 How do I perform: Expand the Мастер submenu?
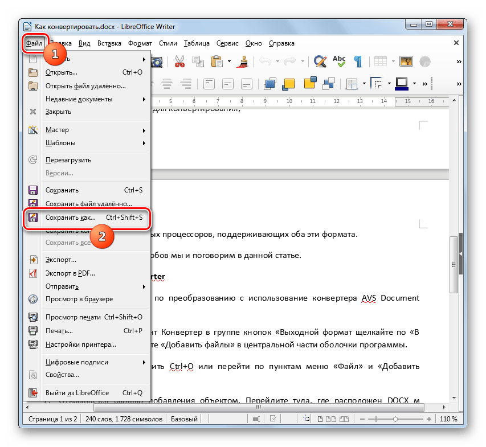click(87, 130)
